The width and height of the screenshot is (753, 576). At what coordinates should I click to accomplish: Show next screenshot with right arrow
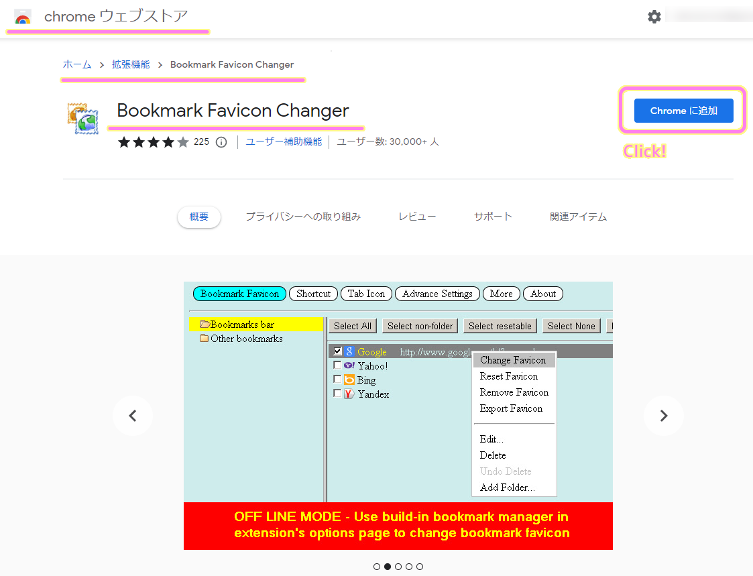coord(663,416)
